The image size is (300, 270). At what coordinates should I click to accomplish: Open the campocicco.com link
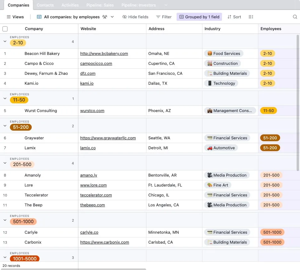click(96, 63)
